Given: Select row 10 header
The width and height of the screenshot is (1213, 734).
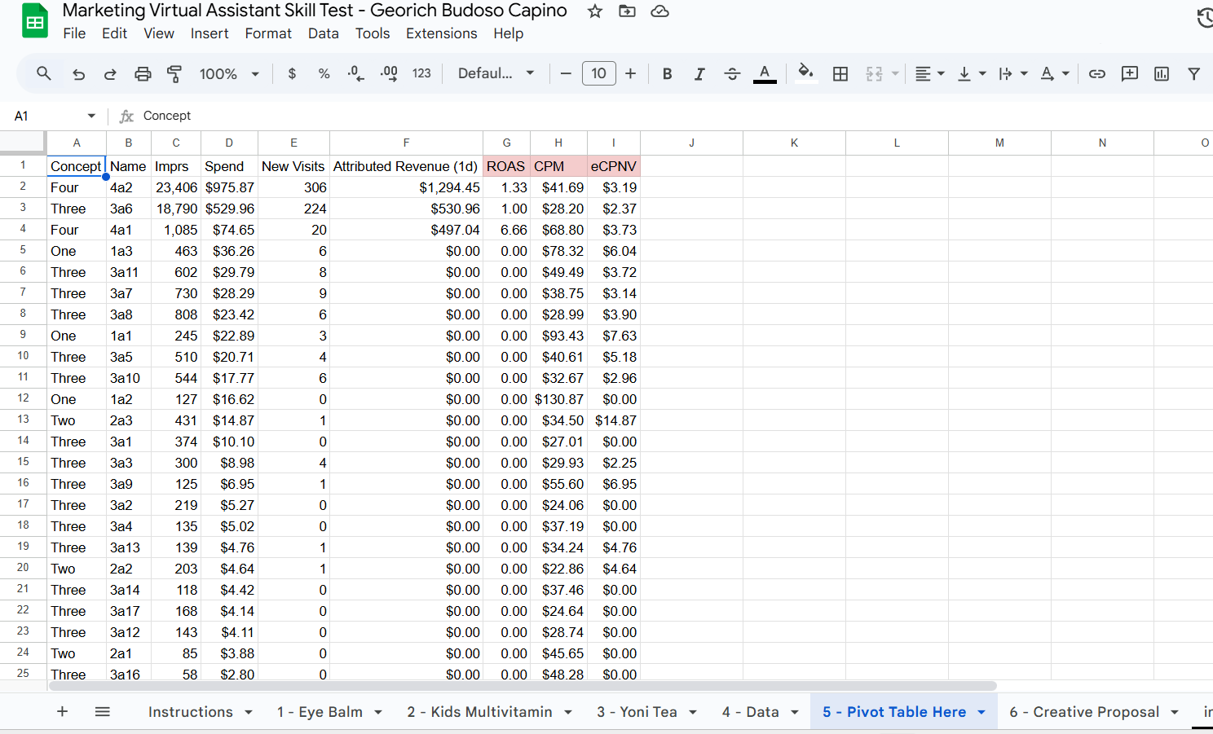Looking at the screenshot, I should point(23,356).
